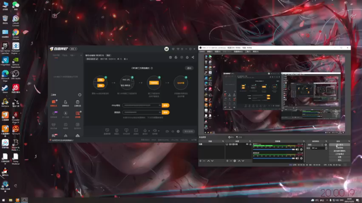362x203 pixels.
Task: Open the user avatar in streaming companion
Action: coord(167,49)
